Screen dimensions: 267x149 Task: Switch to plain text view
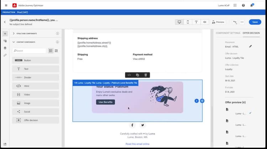click(x=196, y=22)
